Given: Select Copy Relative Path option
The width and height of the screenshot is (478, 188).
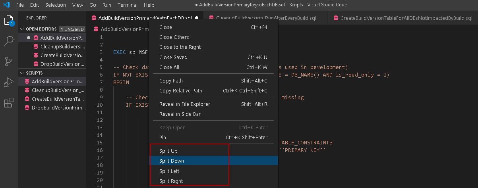Looking at the screenshot, I should (180, 90).
